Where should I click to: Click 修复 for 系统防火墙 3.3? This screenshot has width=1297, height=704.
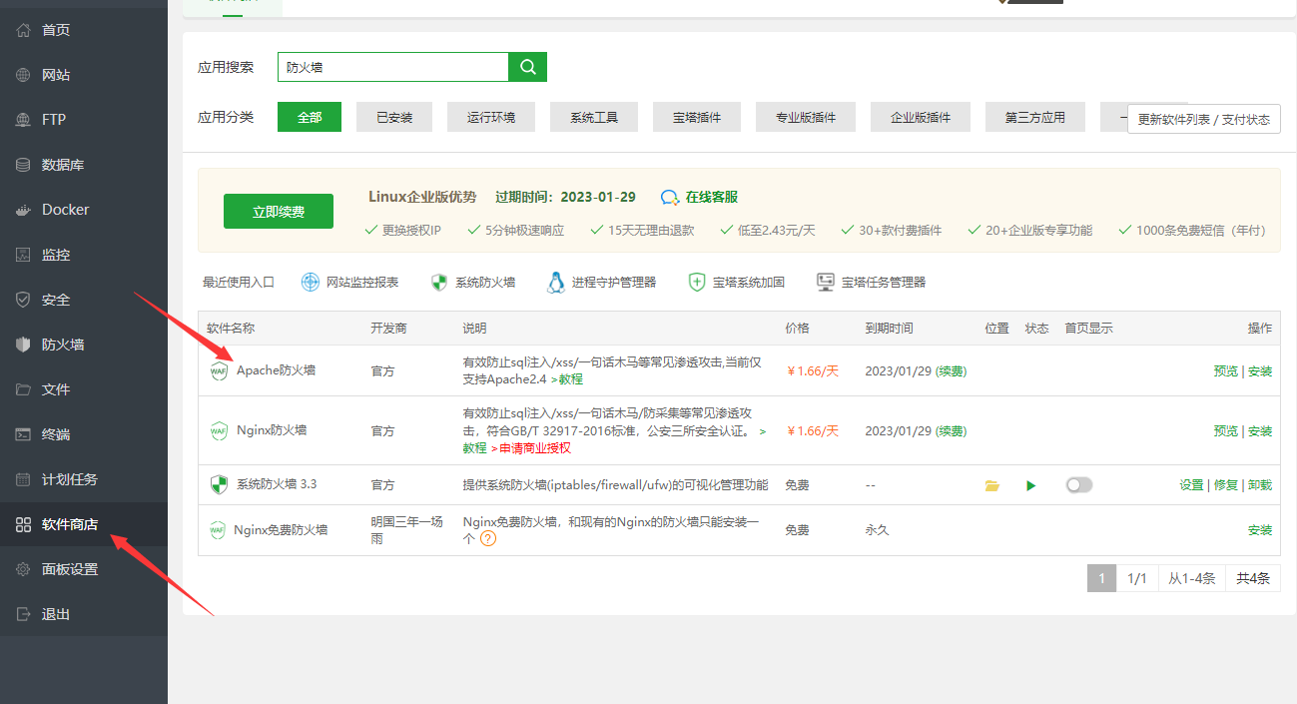coord(1226,484)
